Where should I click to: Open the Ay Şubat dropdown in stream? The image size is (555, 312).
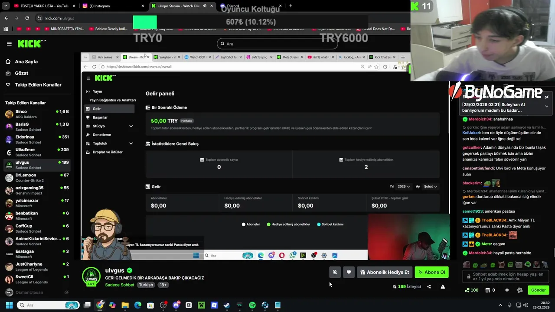click(x=430, y=186)
